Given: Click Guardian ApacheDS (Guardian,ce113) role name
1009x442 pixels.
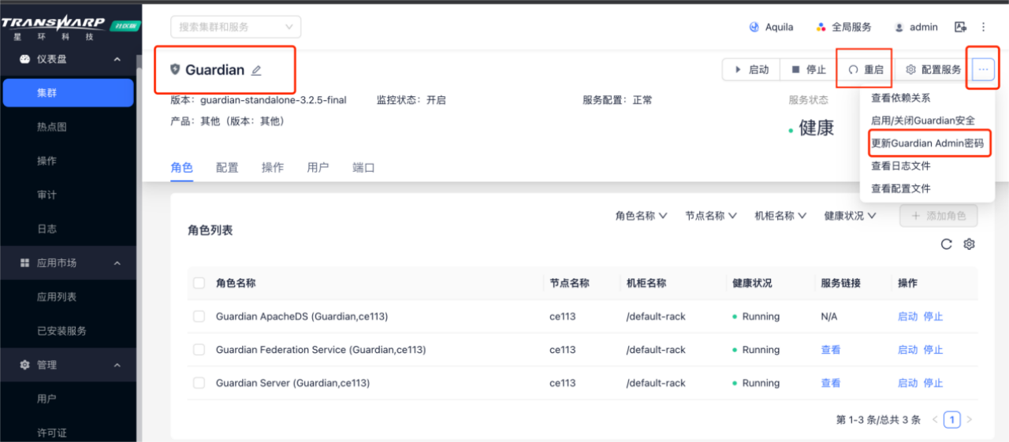Looking at the screenshot, I should tap(302, 317).
